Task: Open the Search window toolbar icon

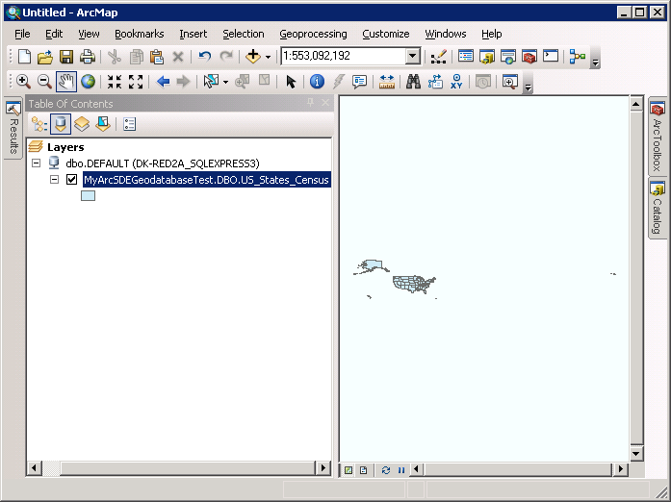Action: 508,57
